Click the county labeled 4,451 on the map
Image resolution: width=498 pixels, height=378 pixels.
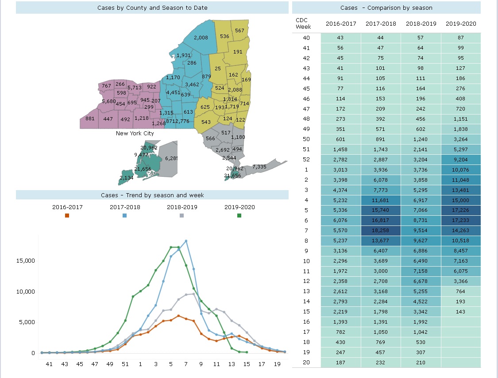point(173,92)
